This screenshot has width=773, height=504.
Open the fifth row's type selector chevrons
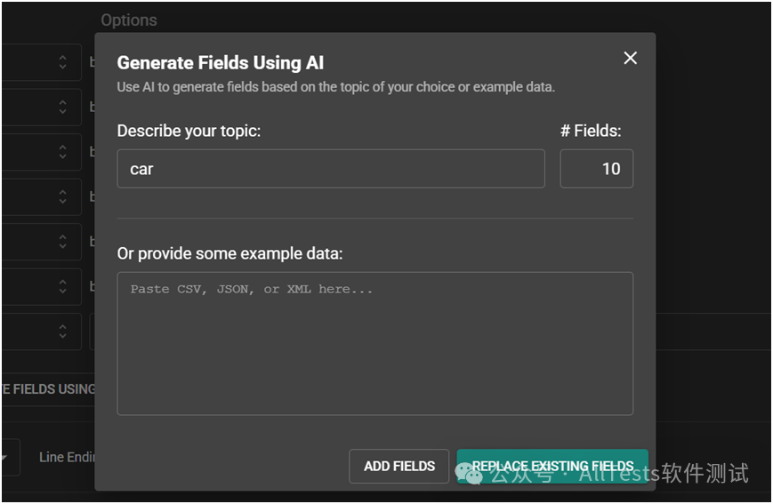(62, 242)
